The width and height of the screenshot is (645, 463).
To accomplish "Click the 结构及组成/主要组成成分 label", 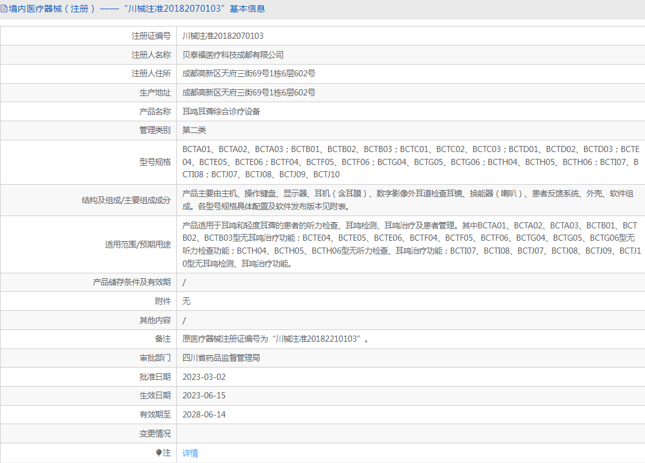I will (x=126, y=200).
